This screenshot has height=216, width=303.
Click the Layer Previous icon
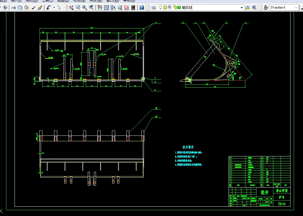[x=254, y=8]
